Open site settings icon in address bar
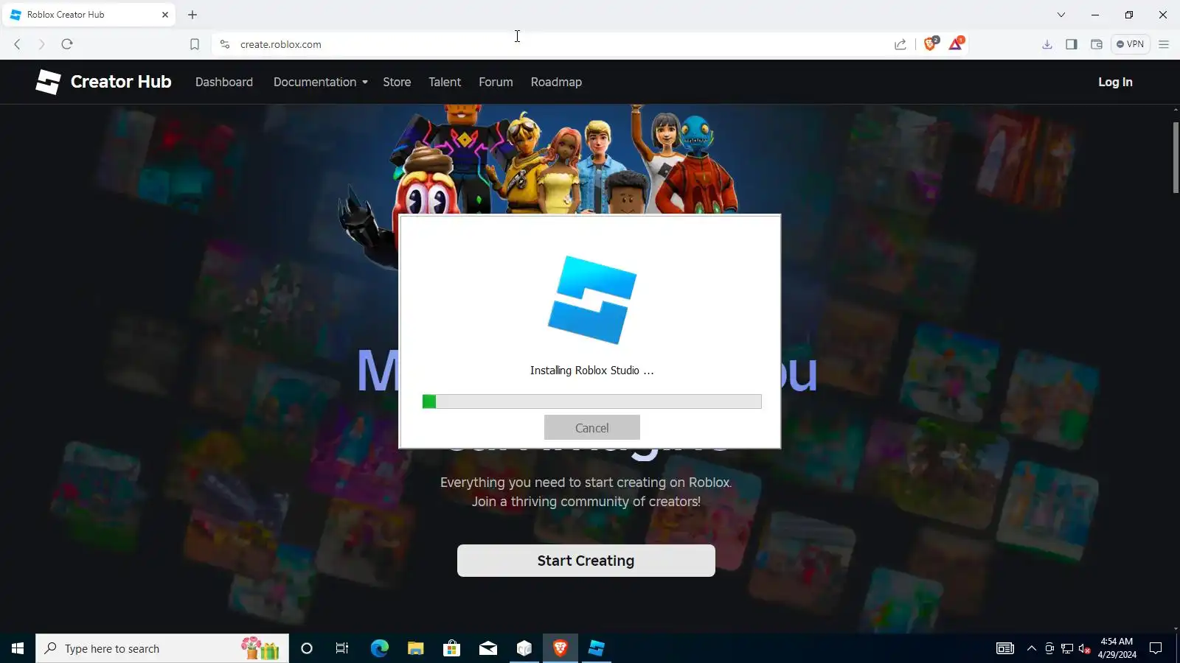Image resolution: width=1180 pixels, height=663 pixels. pyautogui.click(x=225, y=44)
